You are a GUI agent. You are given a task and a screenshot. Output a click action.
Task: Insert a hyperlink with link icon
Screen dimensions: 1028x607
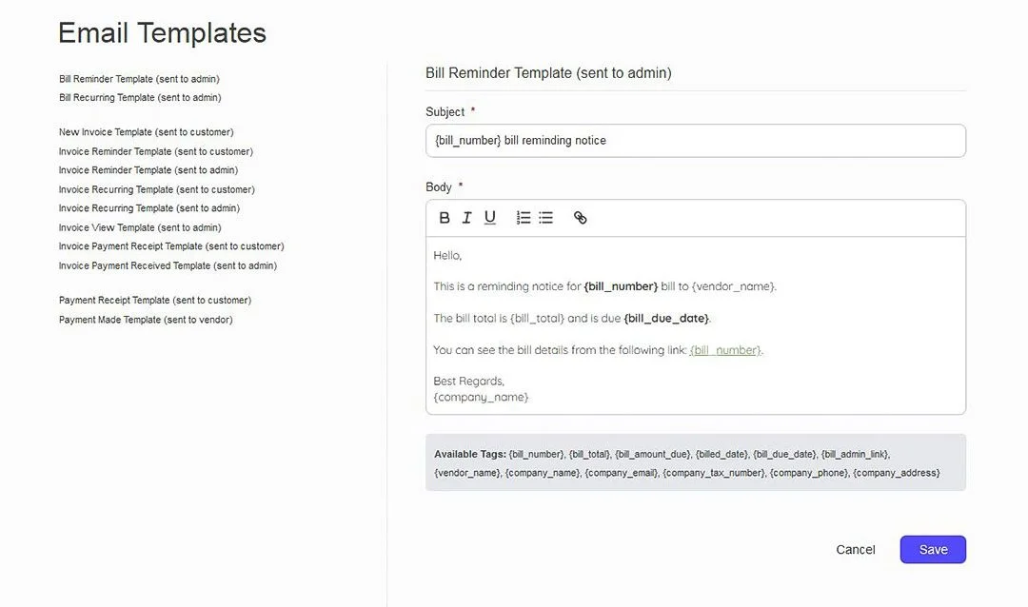581,218
